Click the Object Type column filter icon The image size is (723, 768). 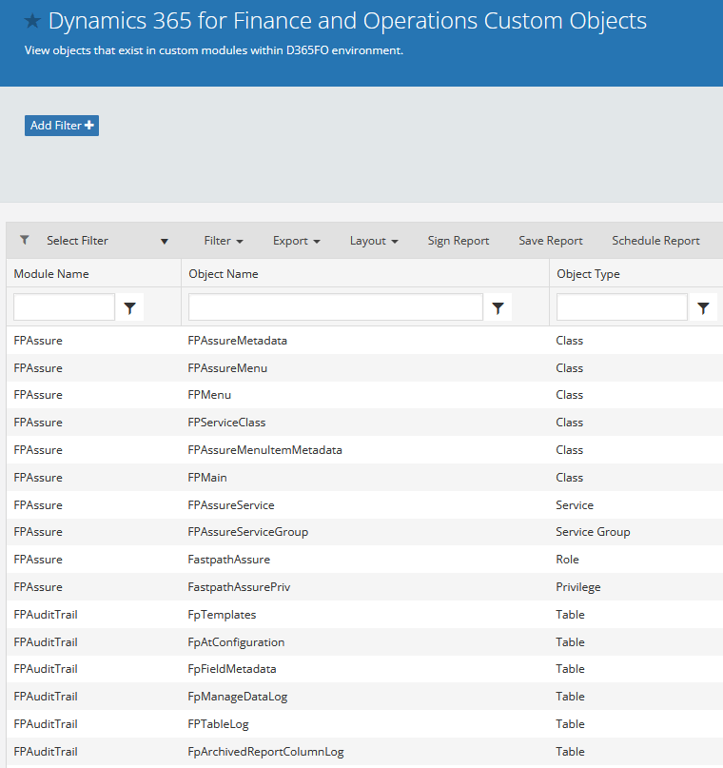[x=703, y=307]
